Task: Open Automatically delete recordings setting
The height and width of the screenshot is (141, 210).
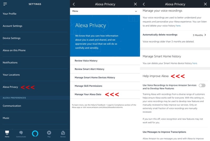Action: point(175,35)
